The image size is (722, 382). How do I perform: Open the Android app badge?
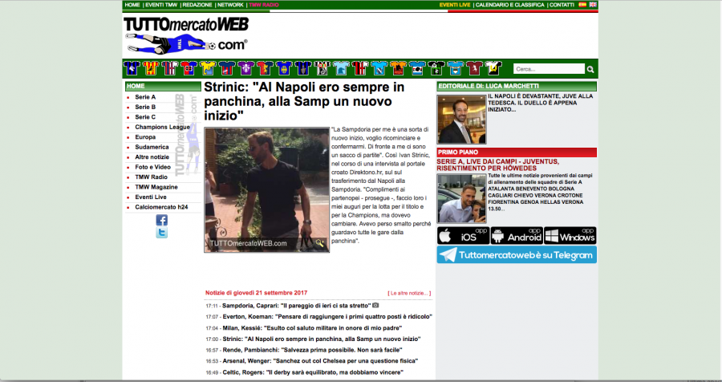click(x=517, y=235)
